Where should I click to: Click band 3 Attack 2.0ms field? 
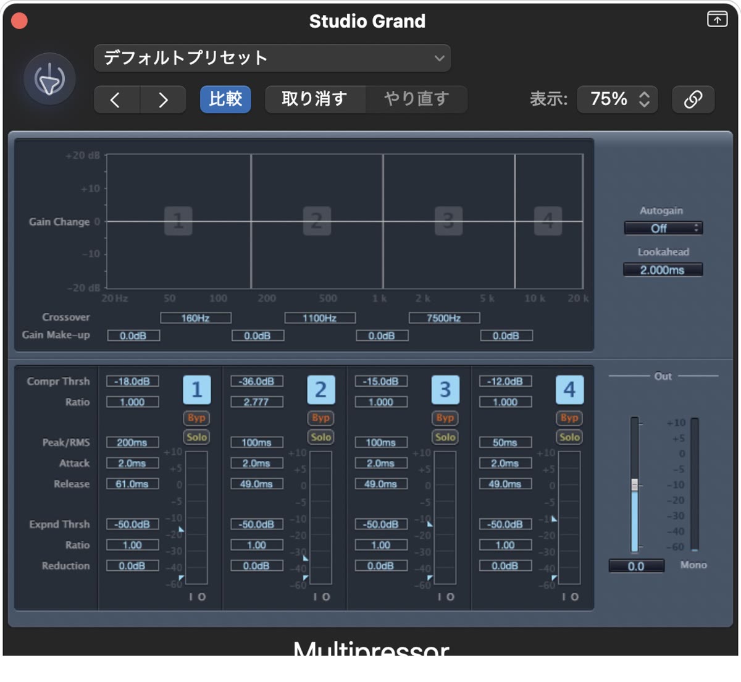coord(381,463)
